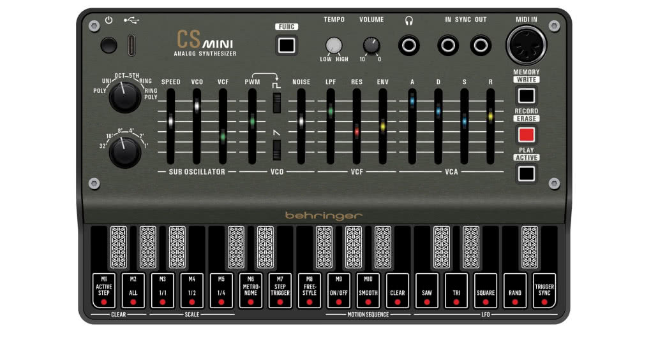Click the sub oscillator VCO slider
This screenshot has height=349, width=651.
click(197, 127)
